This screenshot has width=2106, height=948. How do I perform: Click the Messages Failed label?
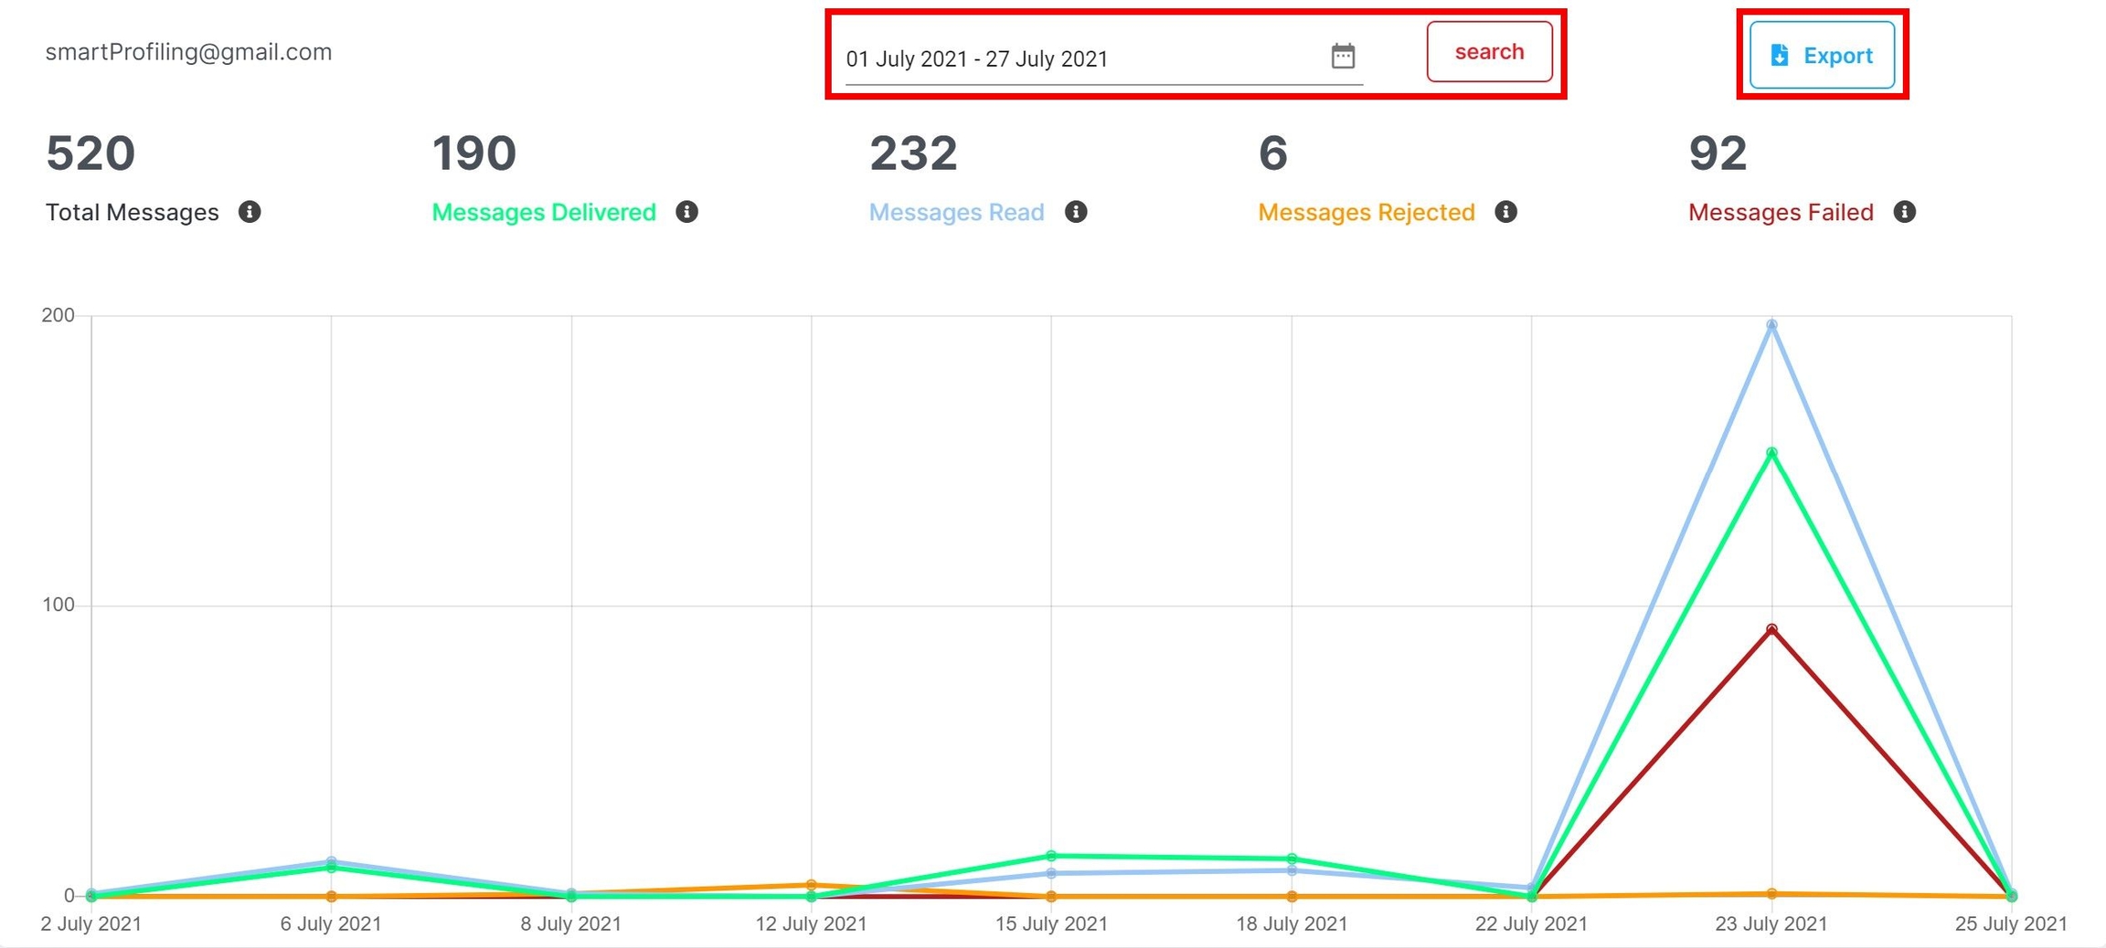click(x=1780, y=212)
